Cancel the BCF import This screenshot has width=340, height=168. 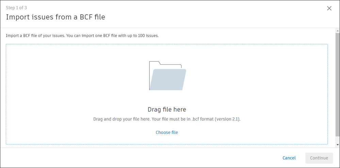click(x=289, y=158)
